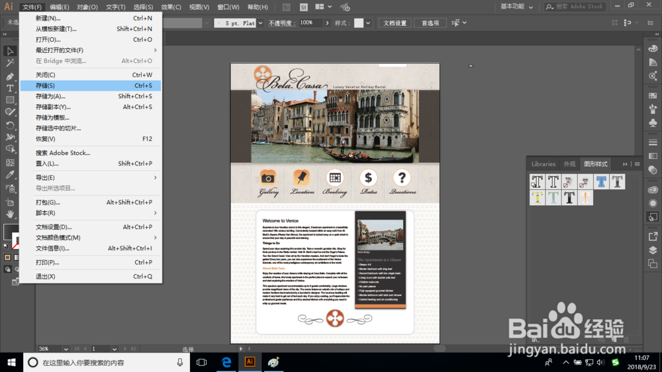Click the opacity 100% value field
This screenshot has height=372, width=662.
[310, 23]
